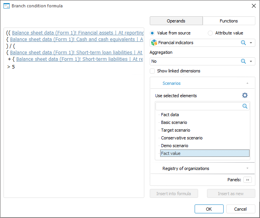Select Conservative scenario in the list
Viewport: 260px width, 218px height.
coord(182,138)
